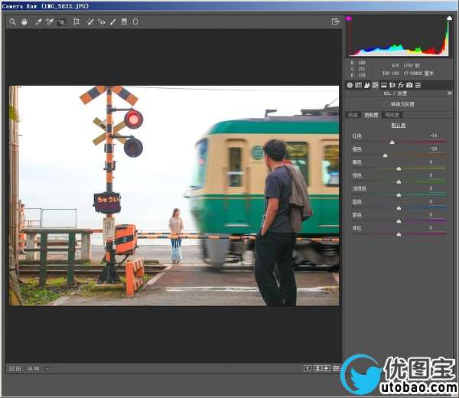Open the Lens Corrections panel icon

coord(392,85)
